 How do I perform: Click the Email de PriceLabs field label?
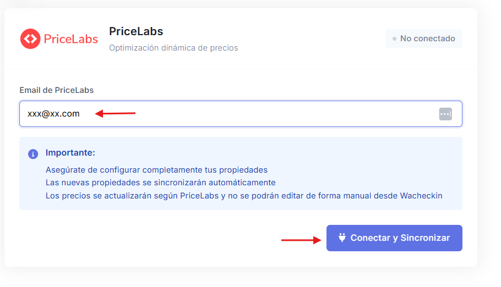click(57, 90)
